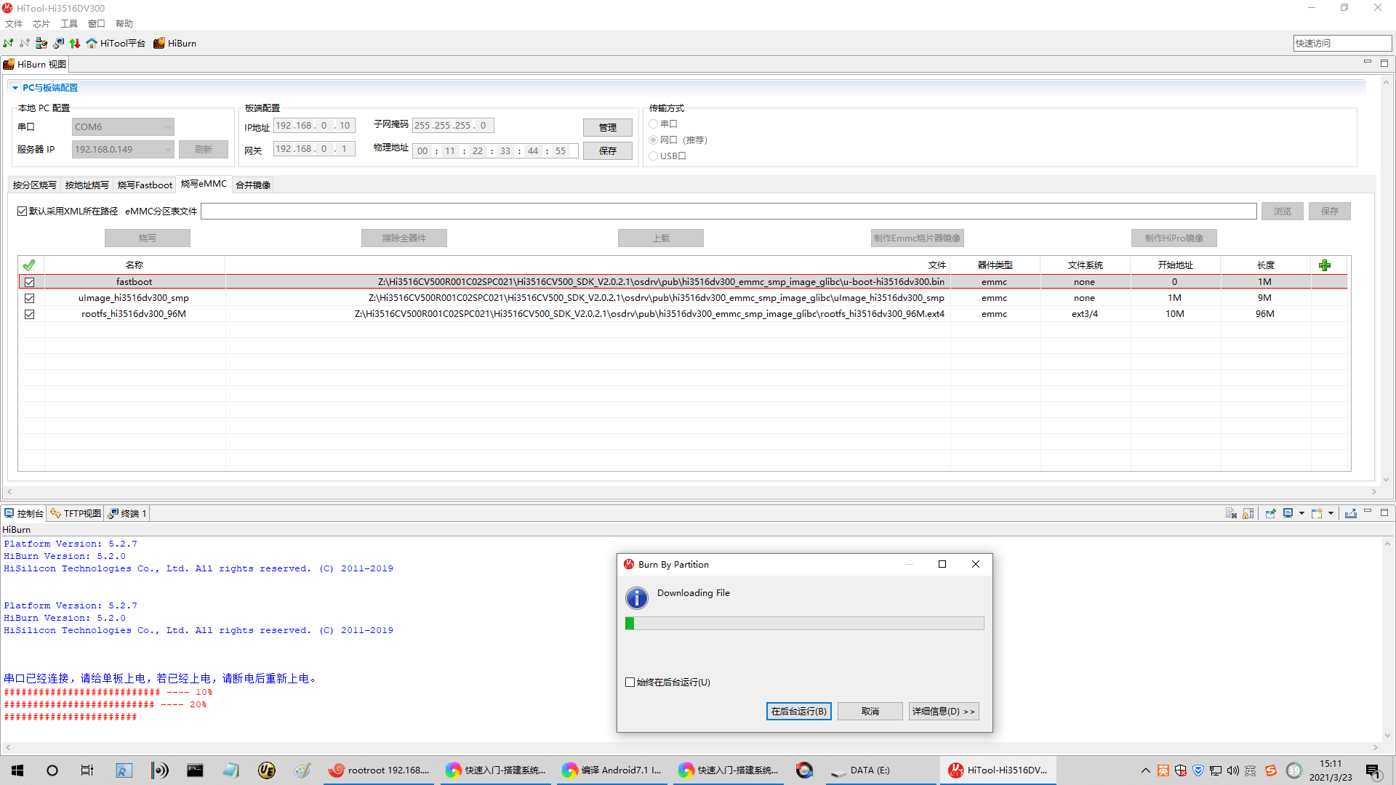This screenshot has width=1396, height=785.
Task: Click the eMMC分区表文件 input field
Action: pos(727,211)
